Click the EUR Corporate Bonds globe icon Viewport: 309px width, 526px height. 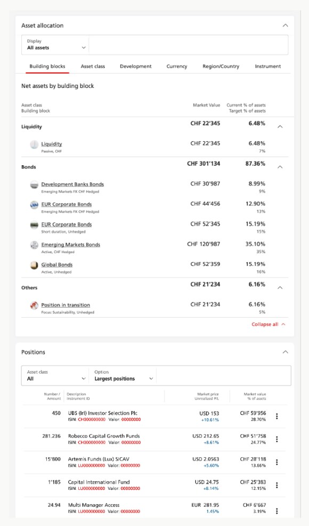click(x=34, y=206)
